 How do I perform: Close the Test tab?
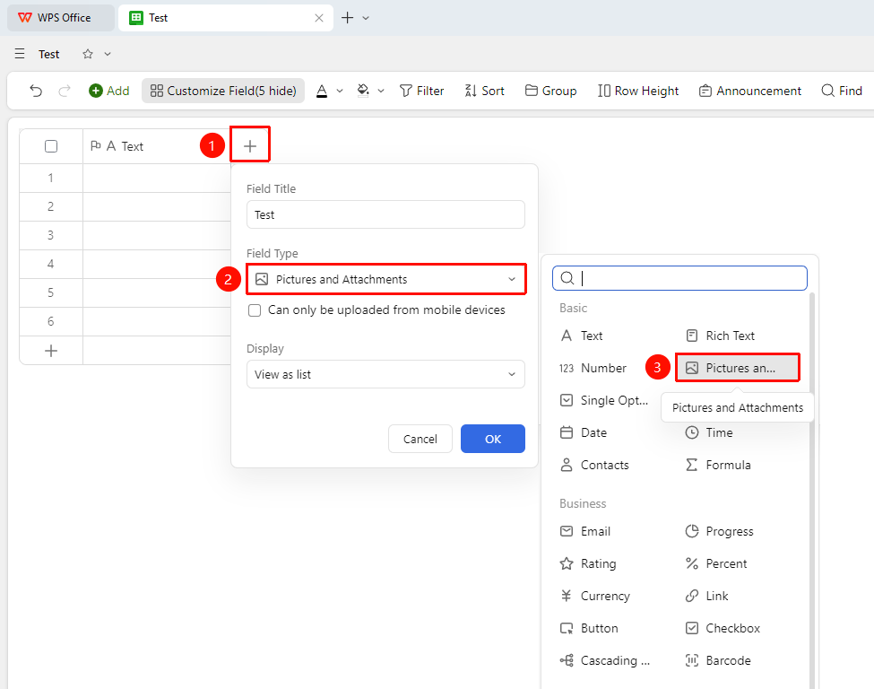click(x=319, y=18)
